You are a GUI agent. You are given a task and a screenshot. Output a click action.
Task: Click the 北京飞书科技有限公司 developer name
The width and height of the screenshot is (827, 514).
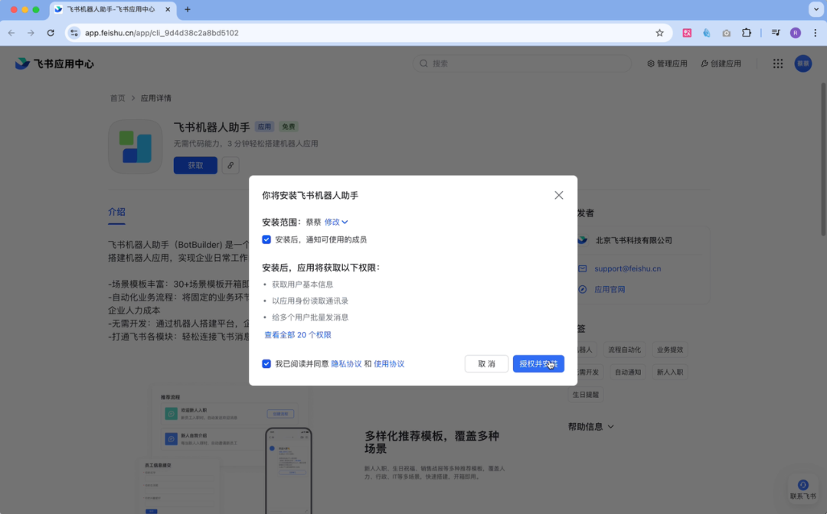pos(633,240)
